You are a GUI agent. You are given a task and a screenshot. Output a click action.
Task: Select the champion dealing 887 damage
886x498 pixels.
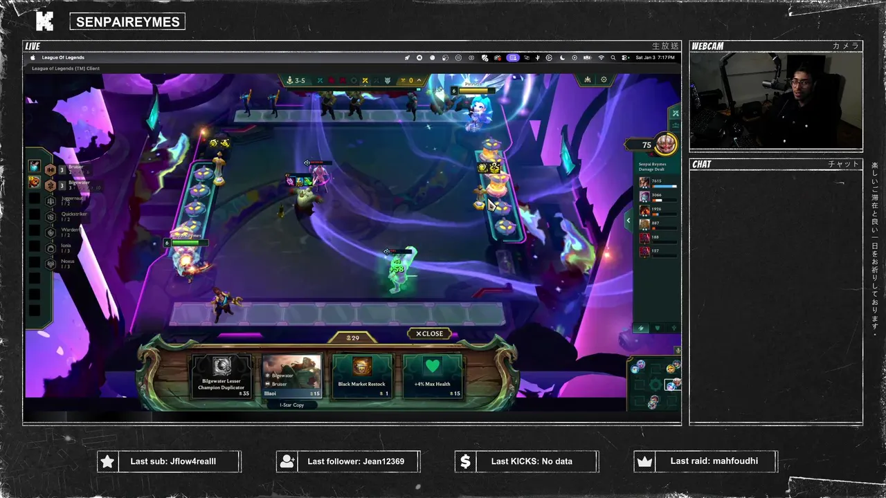pos(644,224)
